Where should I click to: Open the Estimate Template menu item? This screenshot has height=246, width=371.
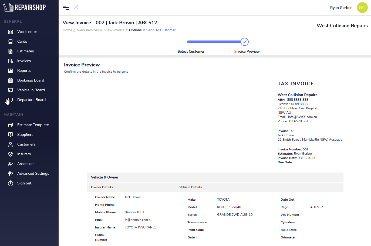[33, 125]
